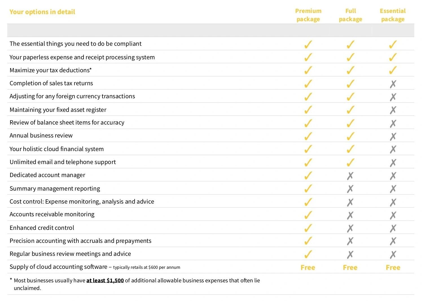Click Full package cross for Enhanced credit control

pyautogui.click(x=350, y=228)
